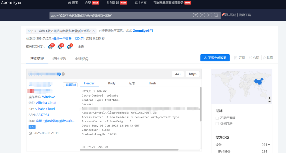
Task: Click the magnifier search icon
Action: click(216, 15)
